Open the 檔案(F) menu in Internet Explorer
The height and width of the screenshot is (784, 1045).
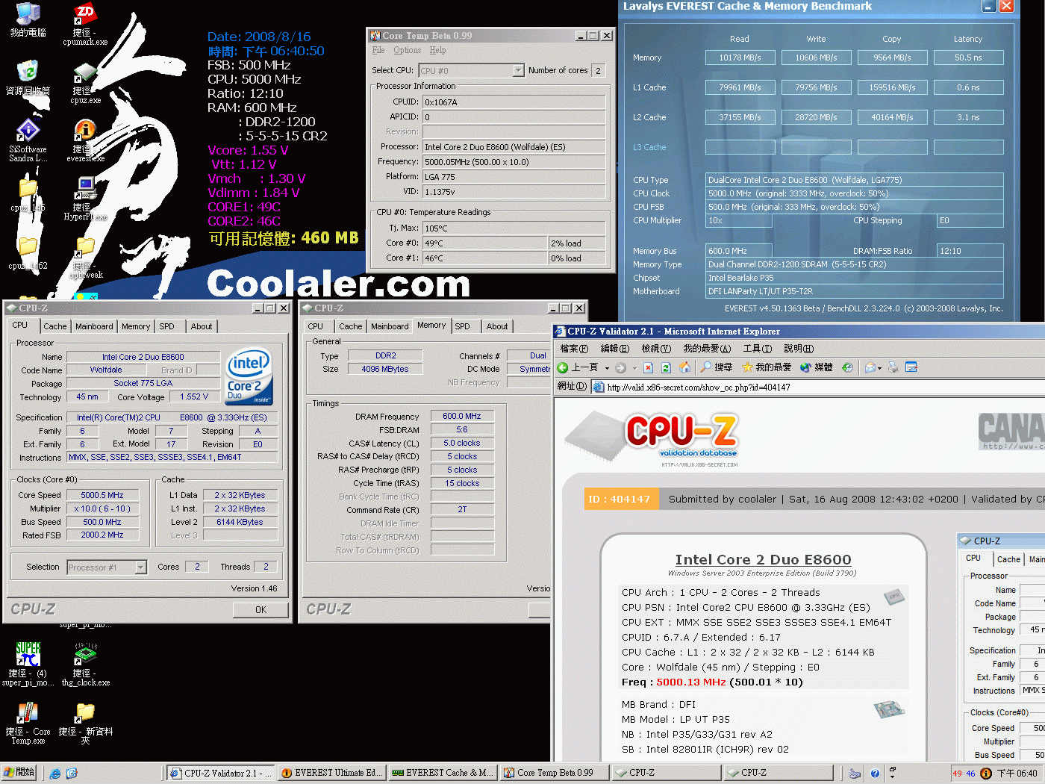click(x=574, y=349)
